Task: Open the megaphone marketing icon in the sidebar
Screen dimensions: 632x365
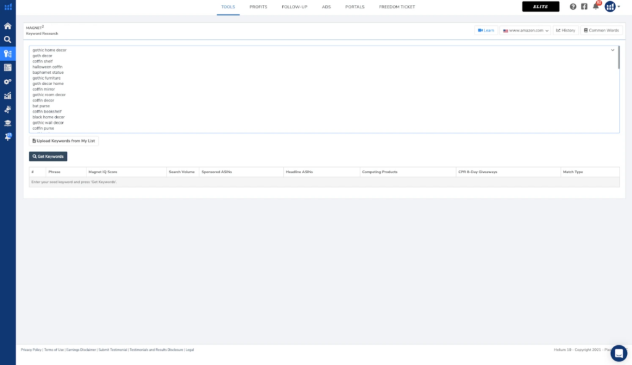Action: point(7,109)
